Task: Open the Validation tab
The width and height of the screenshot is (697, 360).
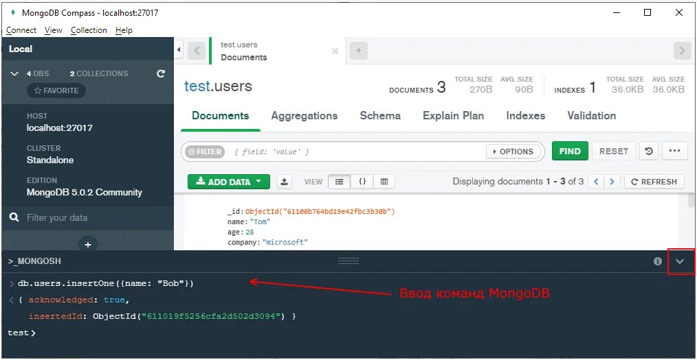Action: pos(592,116)
